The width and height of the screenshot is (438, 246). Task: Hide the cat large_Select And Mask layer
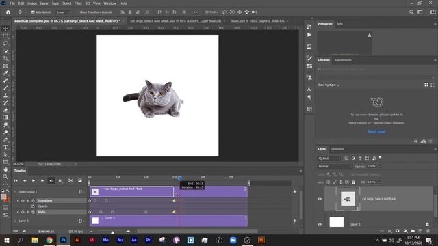(x=320, y=199)
